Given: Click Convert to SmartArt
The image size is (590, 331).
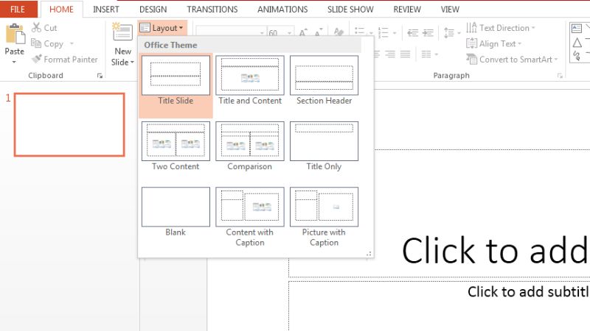Looking at the screenshot, I should click(x=512, y=60).
